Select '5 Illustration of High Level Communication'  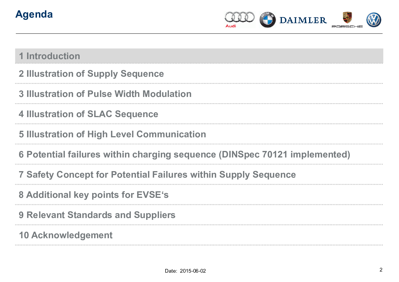pos(112,134)
